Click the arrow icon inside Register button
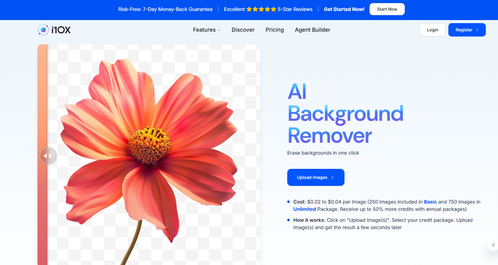The width and height of the screenshot is (498, 265). tap(477, 30)
